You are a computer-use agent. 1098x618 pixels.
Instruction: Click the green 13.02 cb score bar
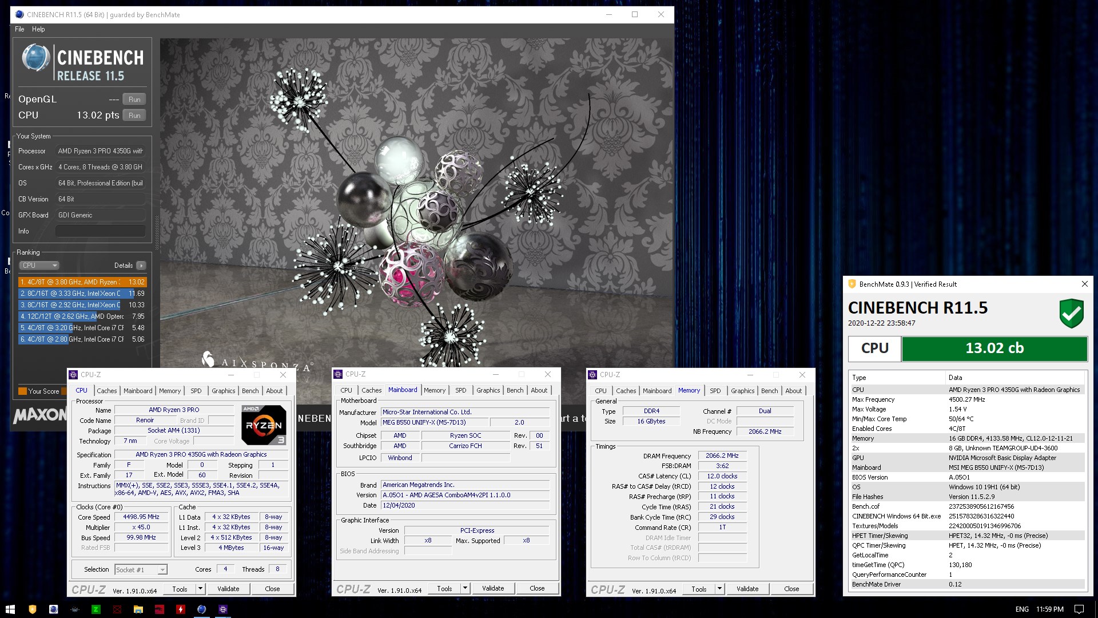pyautogui.click(x=994, y=348)
